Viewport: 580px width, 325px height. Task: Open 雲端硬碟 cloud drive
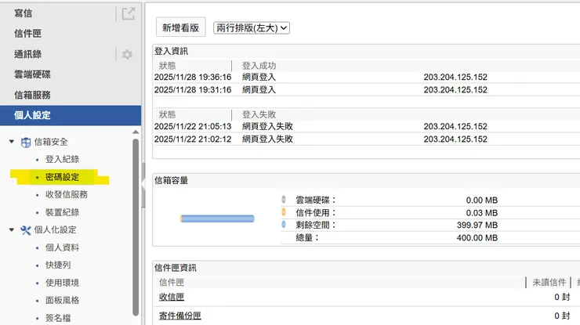click(x=32, y=74)
